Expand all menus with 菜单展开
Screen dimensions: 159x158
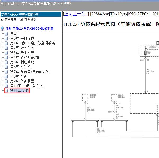coord(11,20)
